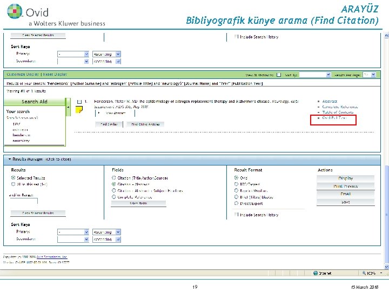Choose Citation + Abstract fields option
This screenshot has height=292, width=389.
coord(113,184)
